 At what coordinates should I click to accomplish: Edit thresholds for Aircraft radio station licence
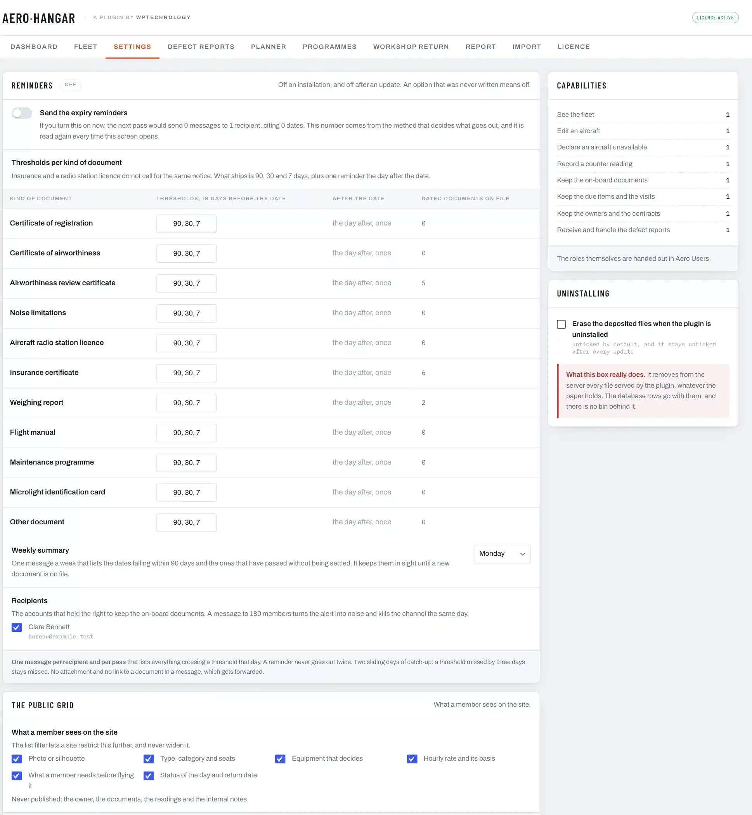(x=186, y=343)
